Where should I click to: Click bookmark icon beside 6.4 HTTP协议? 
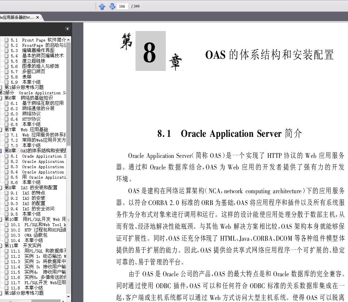click(x=7, y=119)
